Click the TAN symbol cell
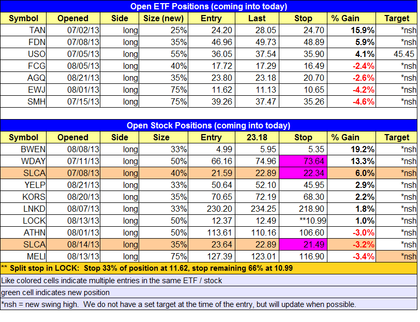The width and height of the screenshot is (420, 322). click(23, 30)
